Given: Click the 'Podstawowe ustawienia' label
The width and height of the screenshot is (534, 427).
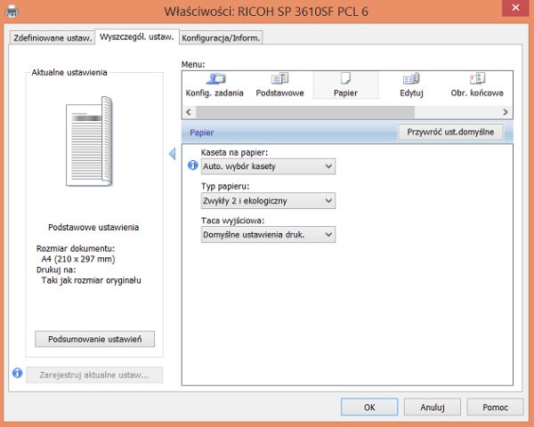Looking at the screenshot, I should (x=93, y=227).
